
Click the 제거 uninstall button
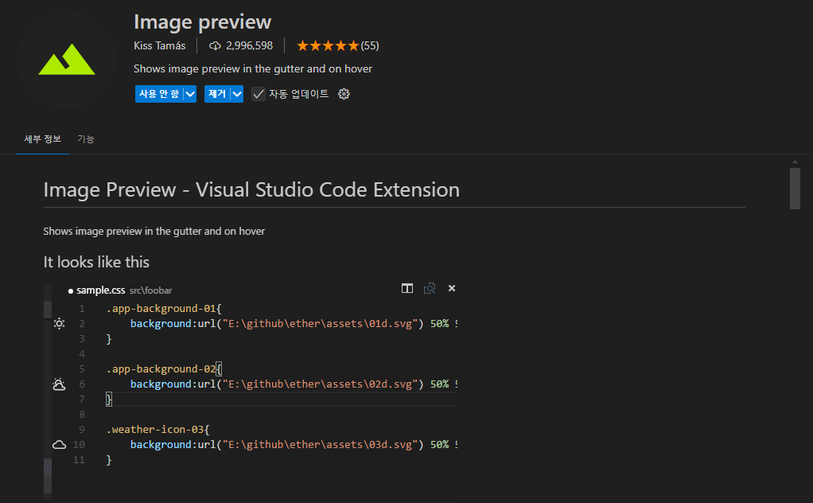pos(217,94)
